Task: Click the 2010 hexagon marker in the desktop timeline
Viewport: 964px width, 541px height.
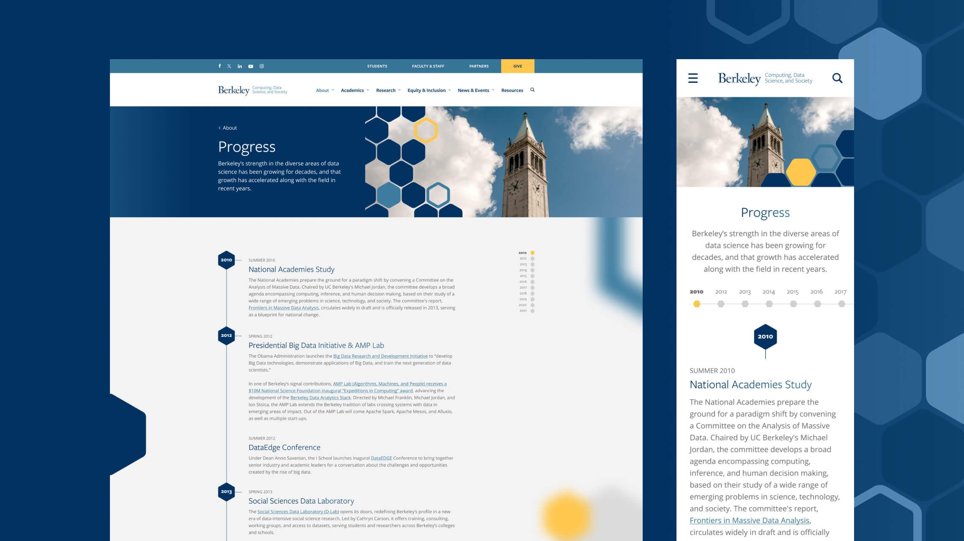Action: pos(226,260)
